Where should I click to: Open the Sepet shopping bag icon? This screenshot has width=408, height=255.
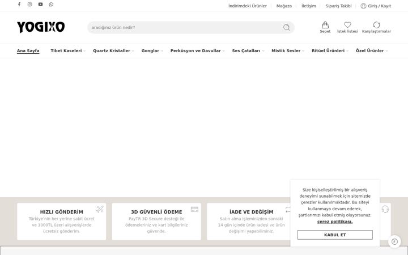pyautogui.click(x=325, y=25)
